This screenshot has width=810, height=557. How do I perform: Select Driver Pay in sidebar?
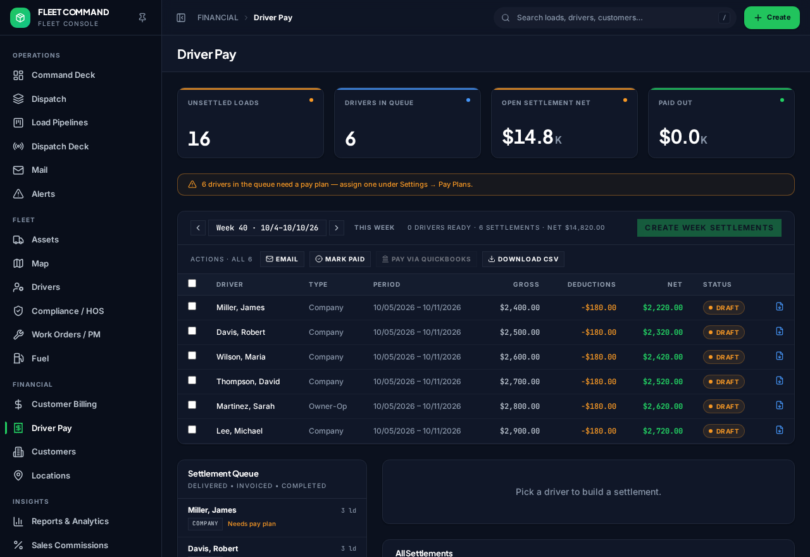(x=81, y=428)
